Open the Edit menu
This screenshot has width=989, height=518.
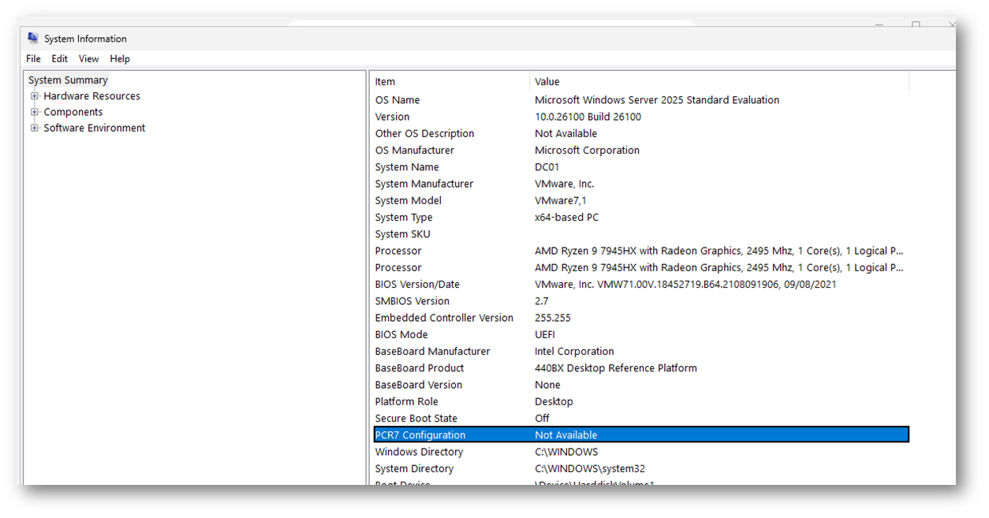click(60, 59)
